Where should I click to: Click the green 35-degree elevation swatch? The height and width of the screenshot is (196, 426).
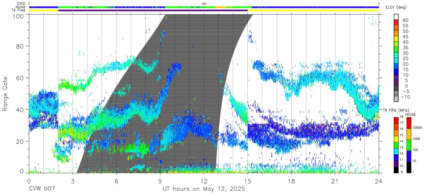tap(397, 50)
